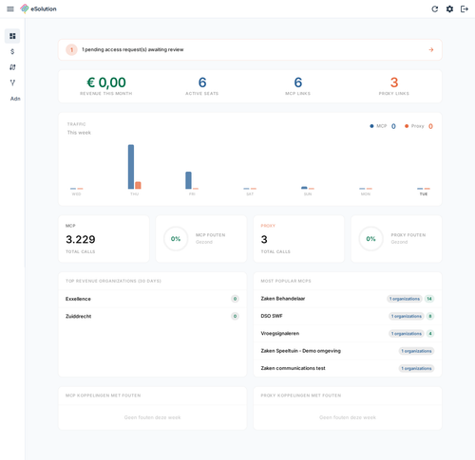The image size is (475, 460).
Task: Click Friday's blue MCP traffic bar
Action: 188,180
